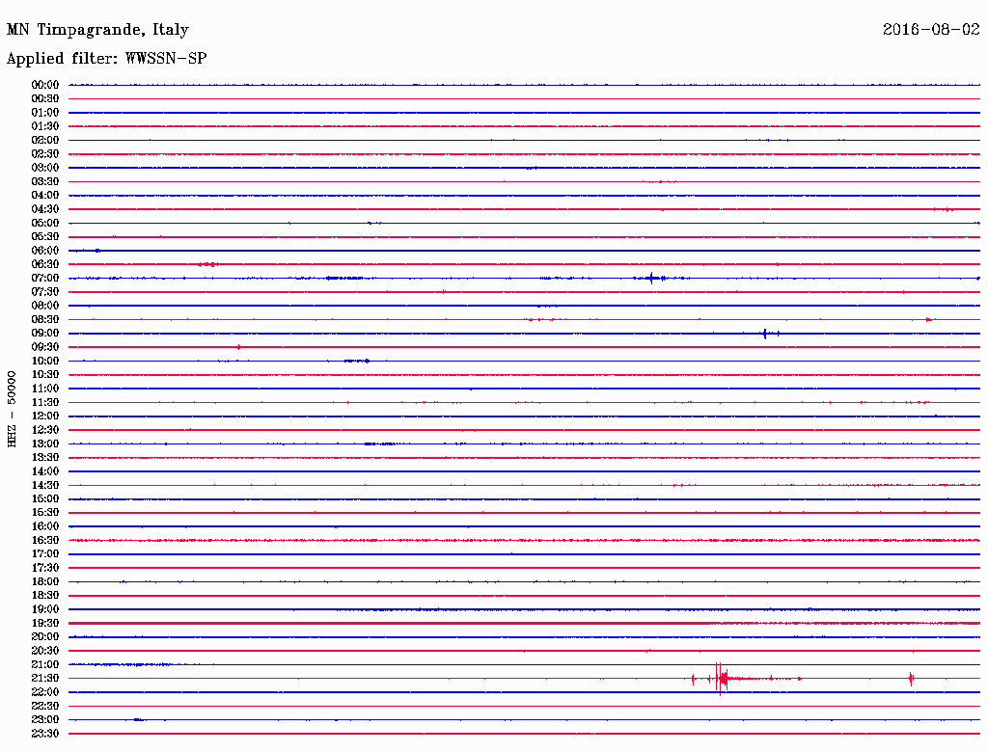Click the station title 'MN Timpagrande, Italy'

pyautogui.click(x=97, y=30)
